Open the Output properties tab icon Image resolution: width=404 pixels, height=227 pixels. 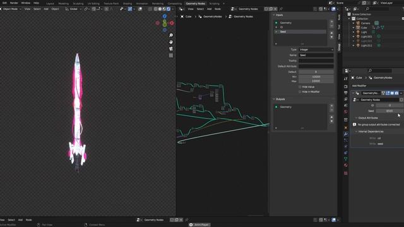tap(346, 93)
